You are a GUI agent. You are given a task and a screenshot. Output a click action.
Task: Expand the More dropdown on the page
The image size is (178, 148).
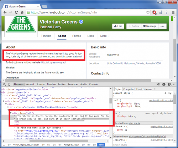coord(104,36)
